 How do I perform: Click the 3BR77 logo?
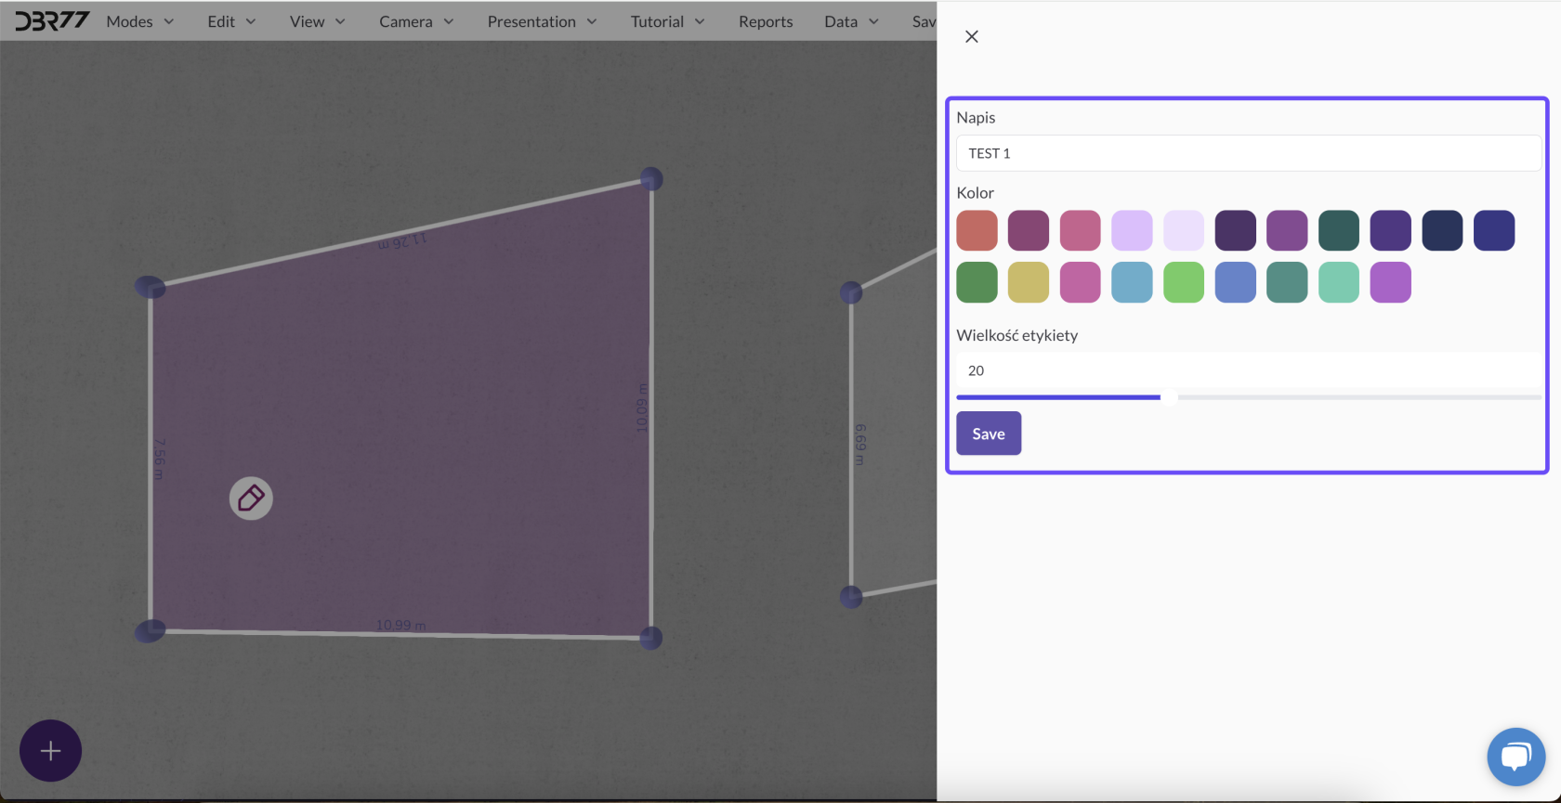click(x=51, y=20)
